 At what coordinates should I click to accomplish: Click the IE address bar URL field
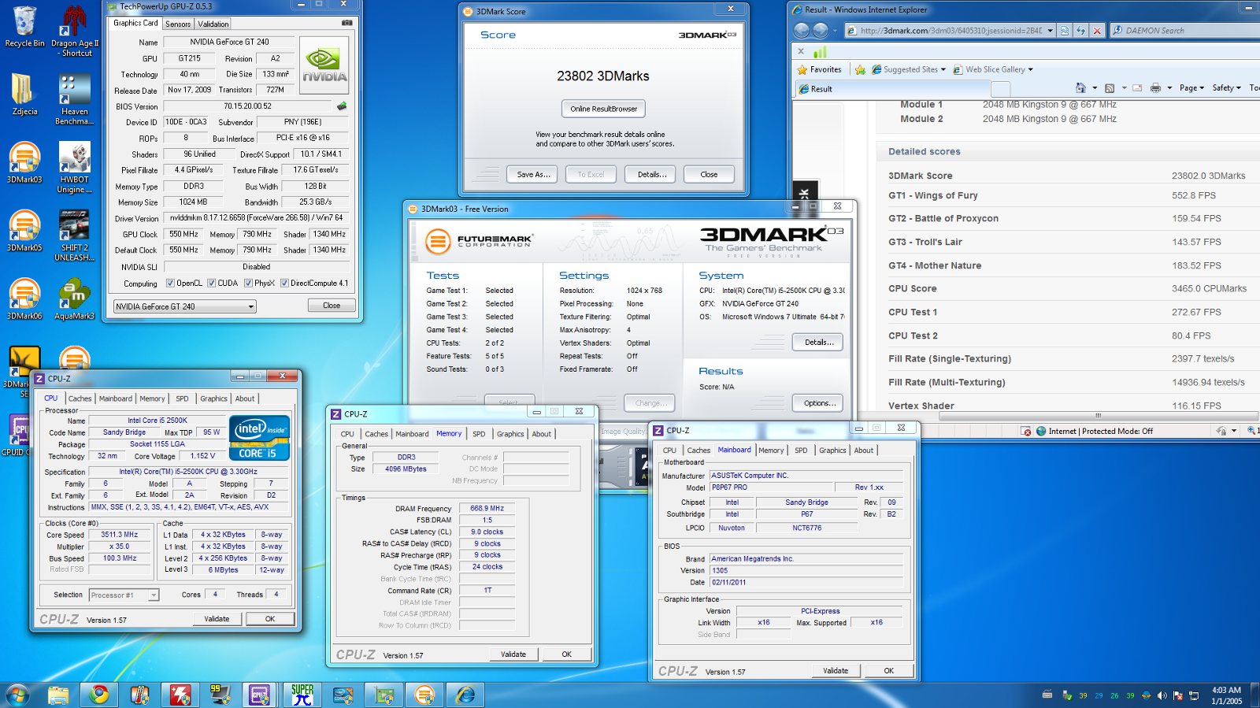950,31
